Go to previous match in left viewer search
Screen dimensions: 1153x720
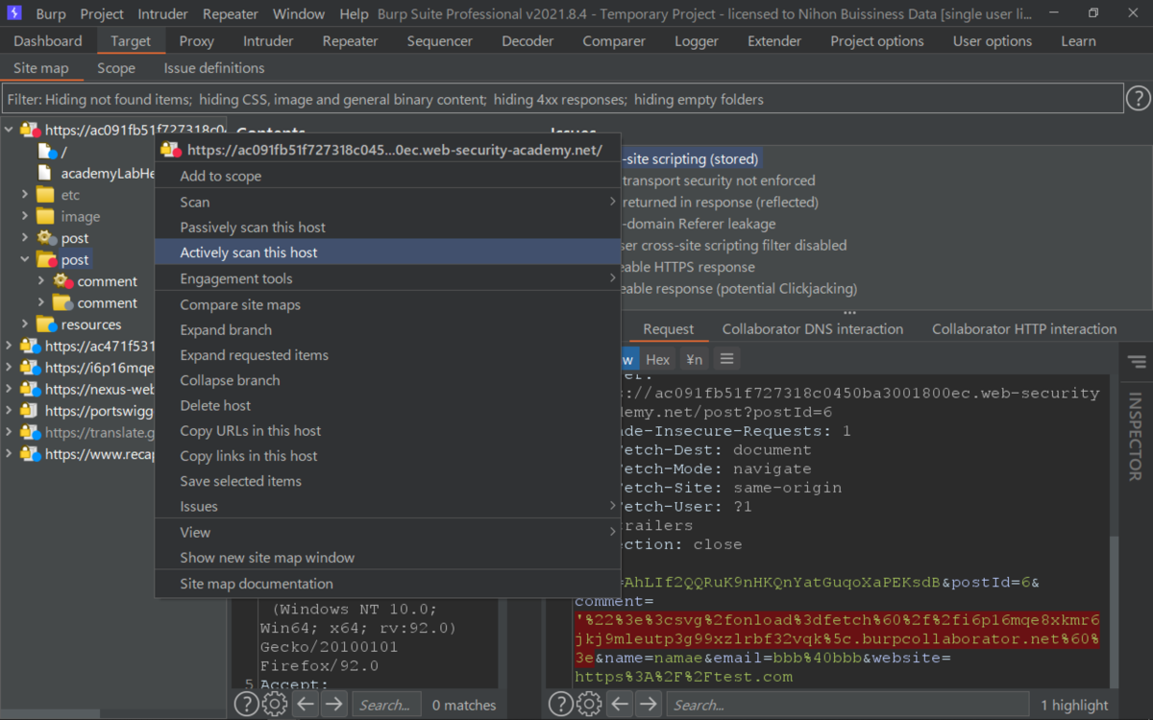pyautogui.click(x=306, y=705)
